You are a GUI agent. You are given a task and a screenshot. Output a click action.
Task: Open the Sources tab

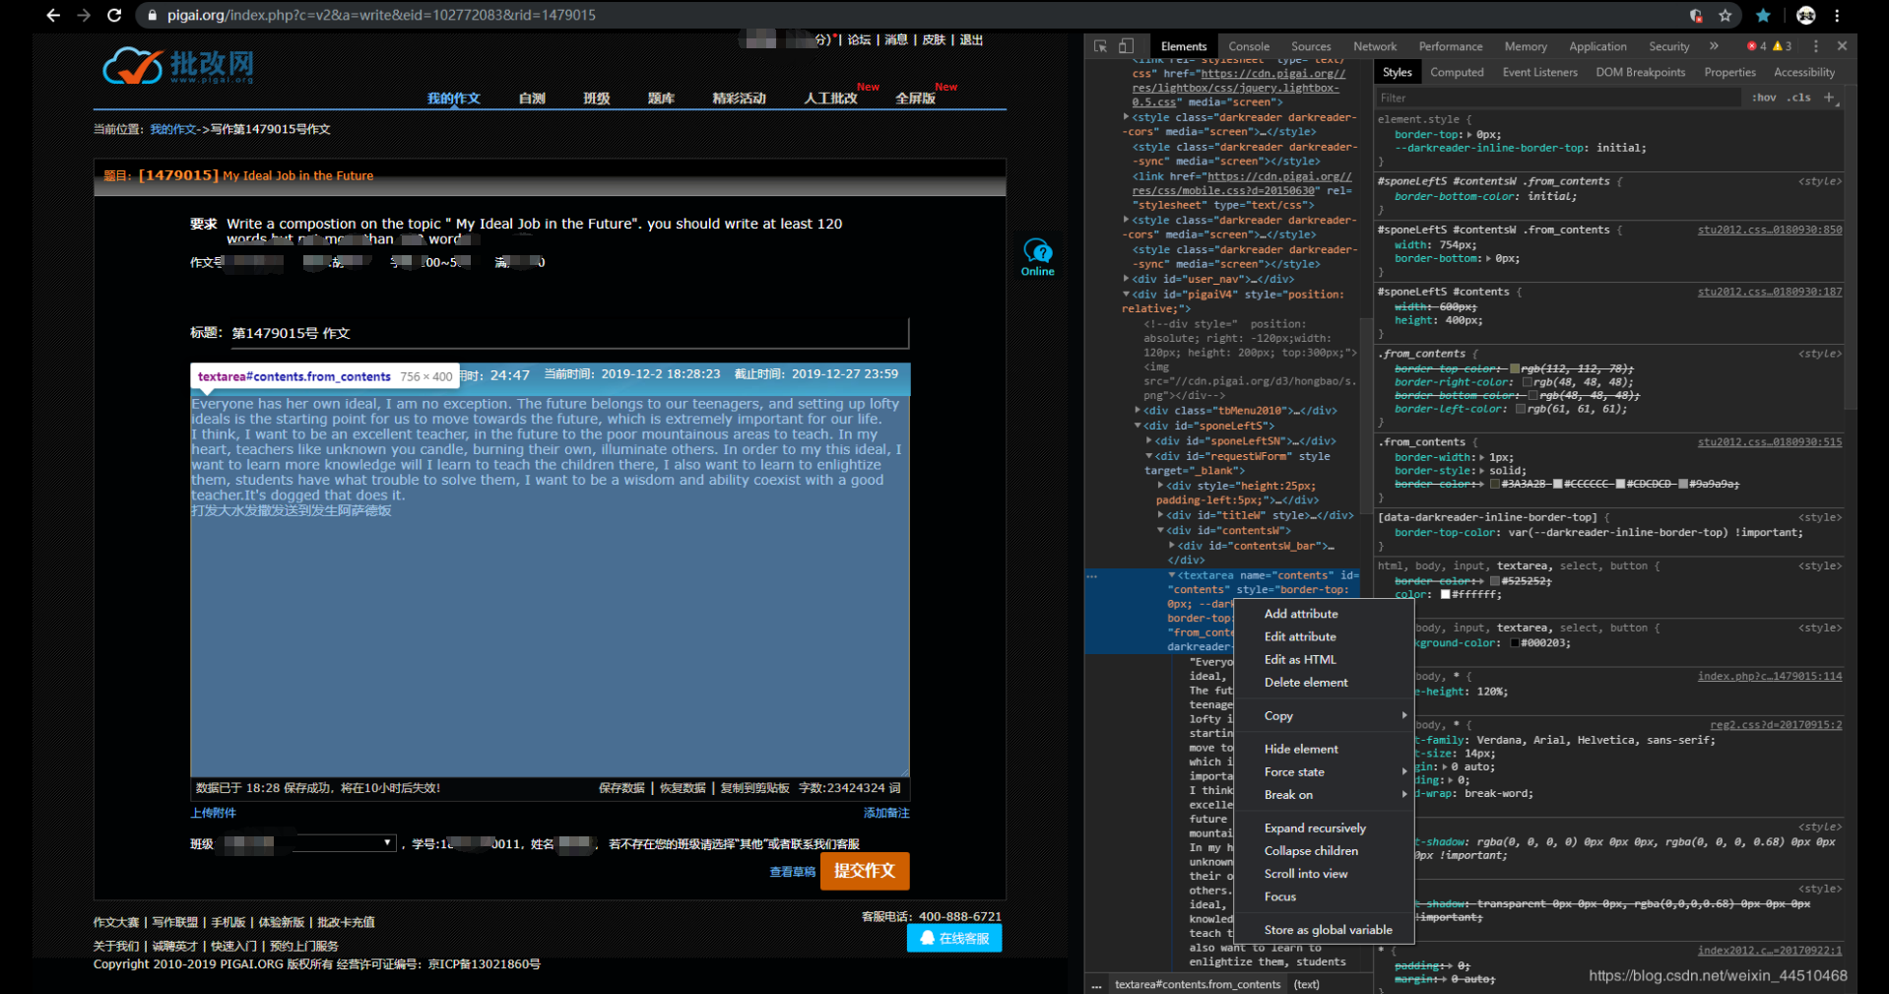1311,46
